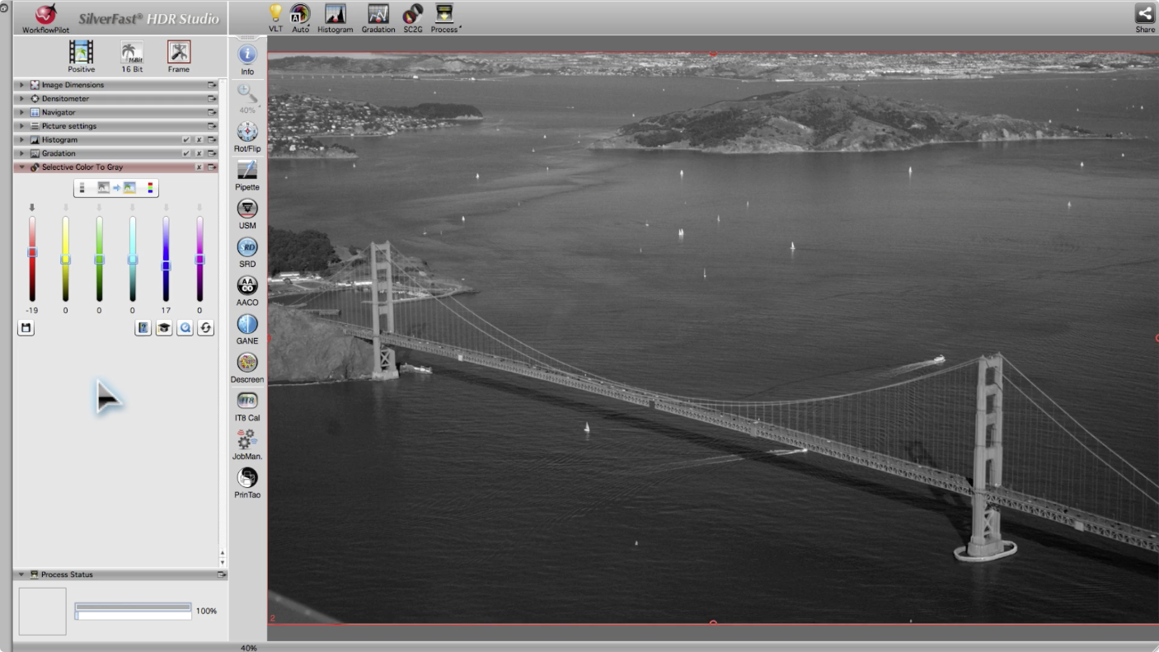Open the Rot/Flip tool
The width and height of the screenshot is (1159, 652).
247,133
